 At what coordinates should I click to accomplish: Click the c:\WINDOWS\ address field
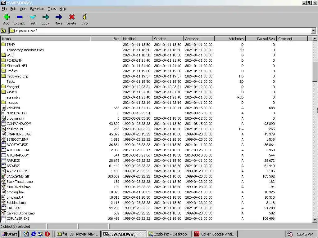[160, 31]
